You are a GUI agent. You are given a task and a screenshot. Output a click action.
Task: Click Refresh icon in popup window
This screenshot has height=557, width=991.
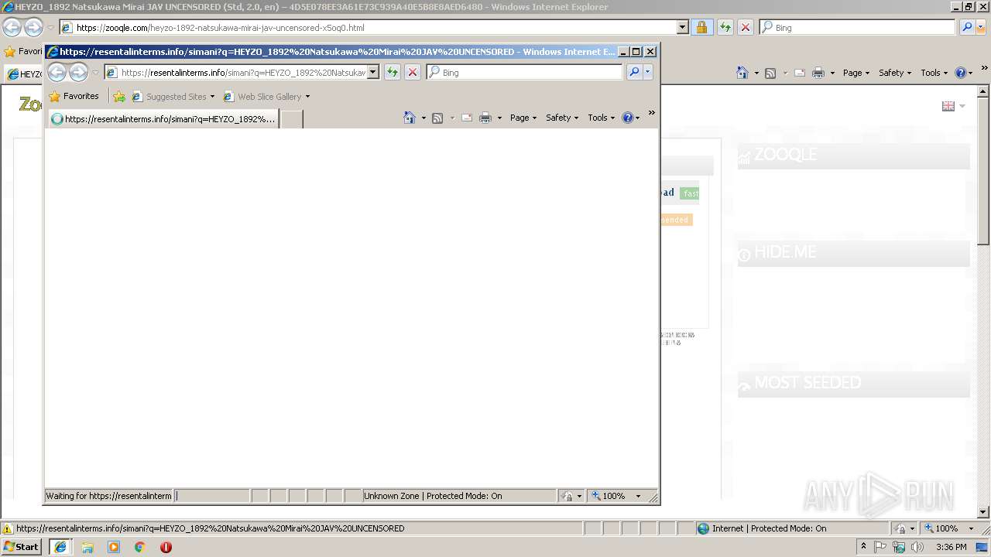(393, 72)
